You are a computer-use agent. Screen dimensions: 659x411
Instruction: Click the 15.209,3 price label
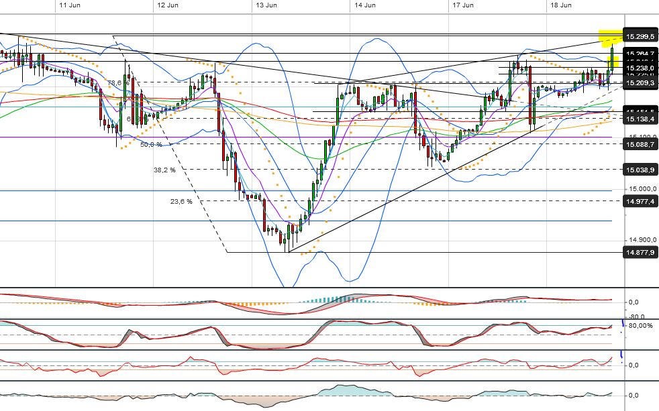tap(640, 83)
